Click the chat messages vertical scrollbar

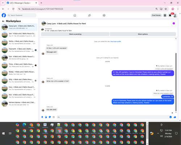coord(176,82)
